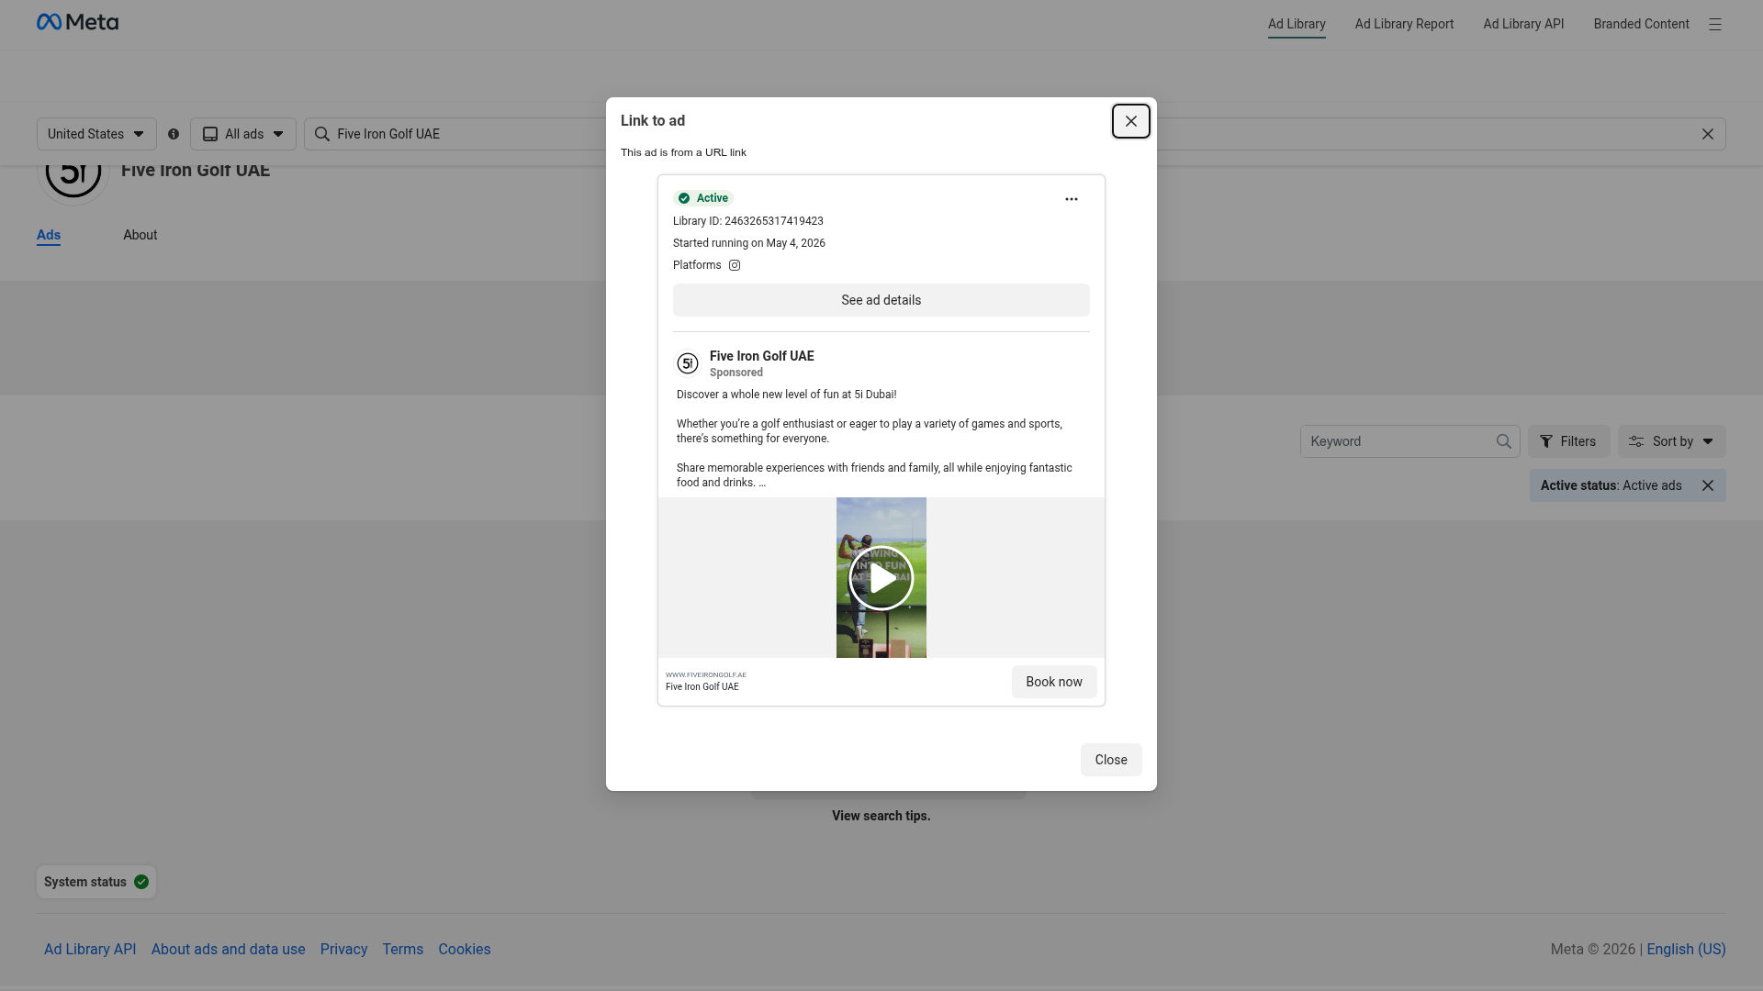Open the Branded Content page

1641,24
